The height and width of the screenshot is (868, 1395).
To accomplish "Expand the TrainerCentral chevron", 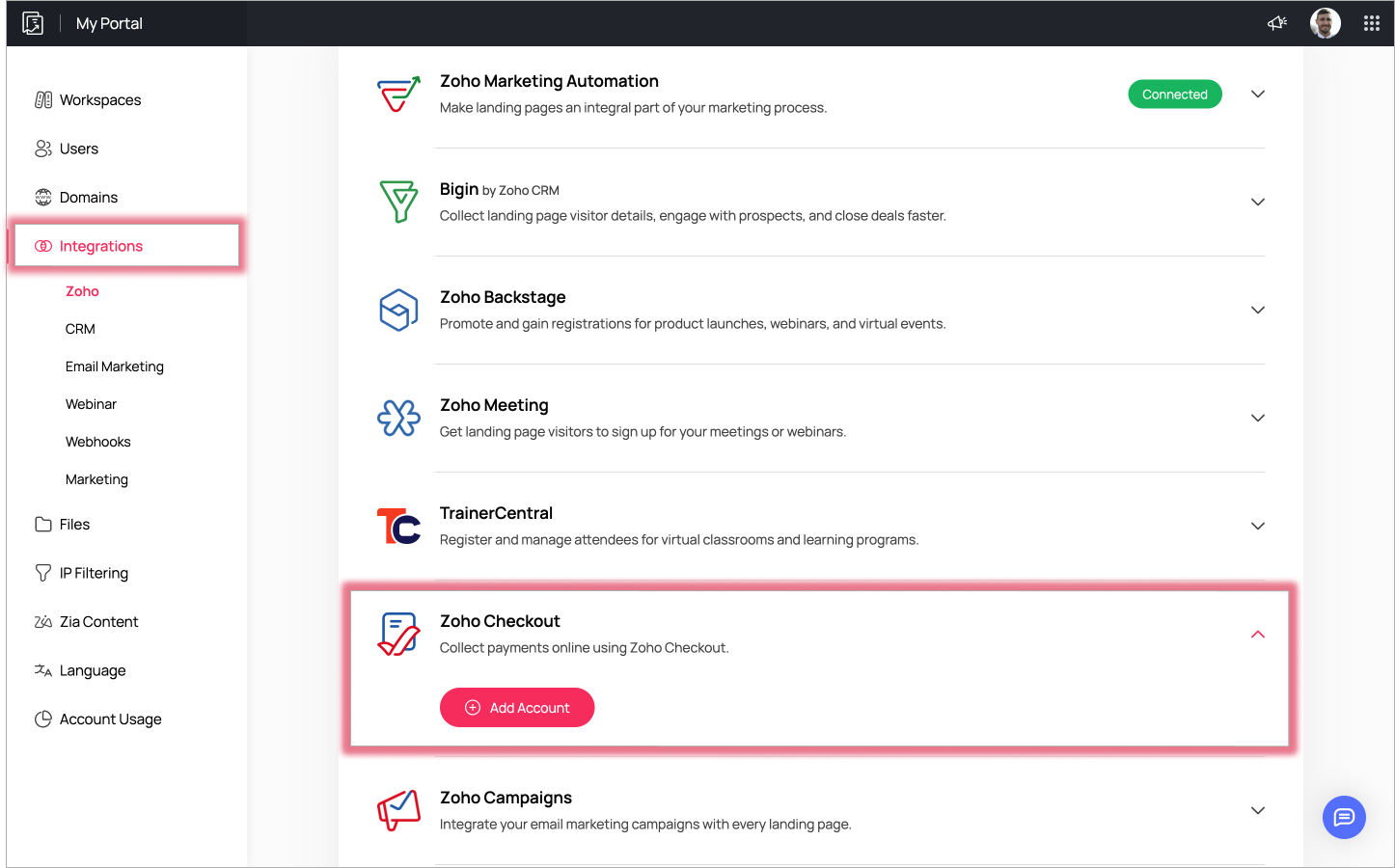I will (x=1258, y=527).
